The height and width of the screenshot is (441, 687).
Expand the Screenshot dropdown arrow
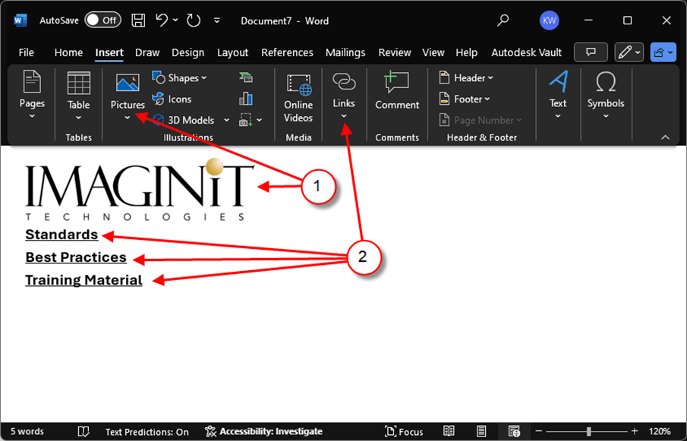(260, 120)
